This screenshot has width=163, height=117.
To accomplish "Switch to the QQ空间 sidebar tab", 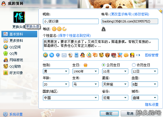I will point(19,47).
